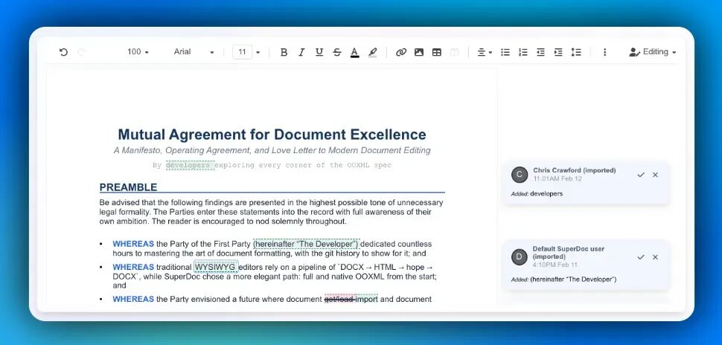The image size is (722, 345).
Task: Click the tracked insertion "developers" in byline
Action: 190,164
